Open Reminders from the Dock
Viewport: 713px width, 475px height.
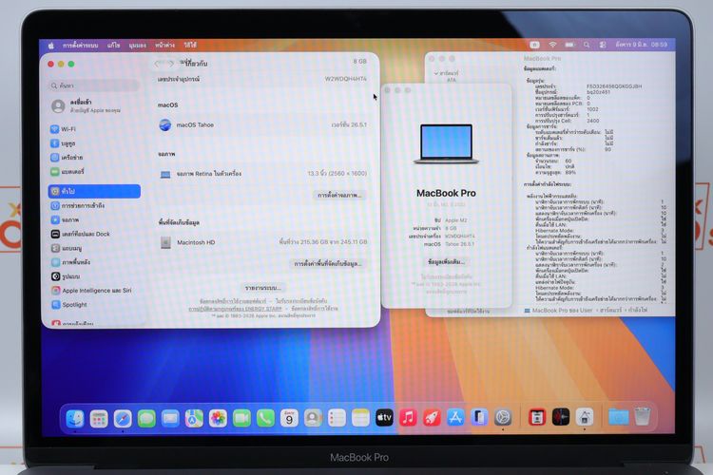(x=337, y=418)
